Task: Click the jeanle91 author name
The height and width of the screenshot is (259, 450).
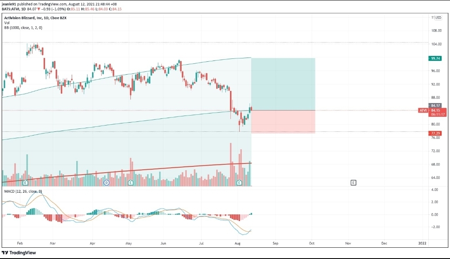Action: click(9, 4)
